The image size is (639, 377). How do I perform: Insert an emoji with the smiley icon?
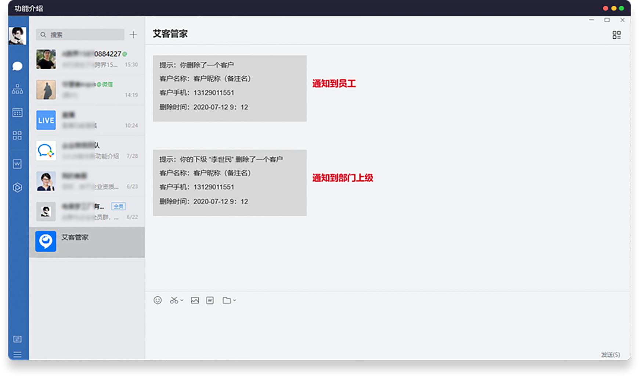(x=158, y=300)
